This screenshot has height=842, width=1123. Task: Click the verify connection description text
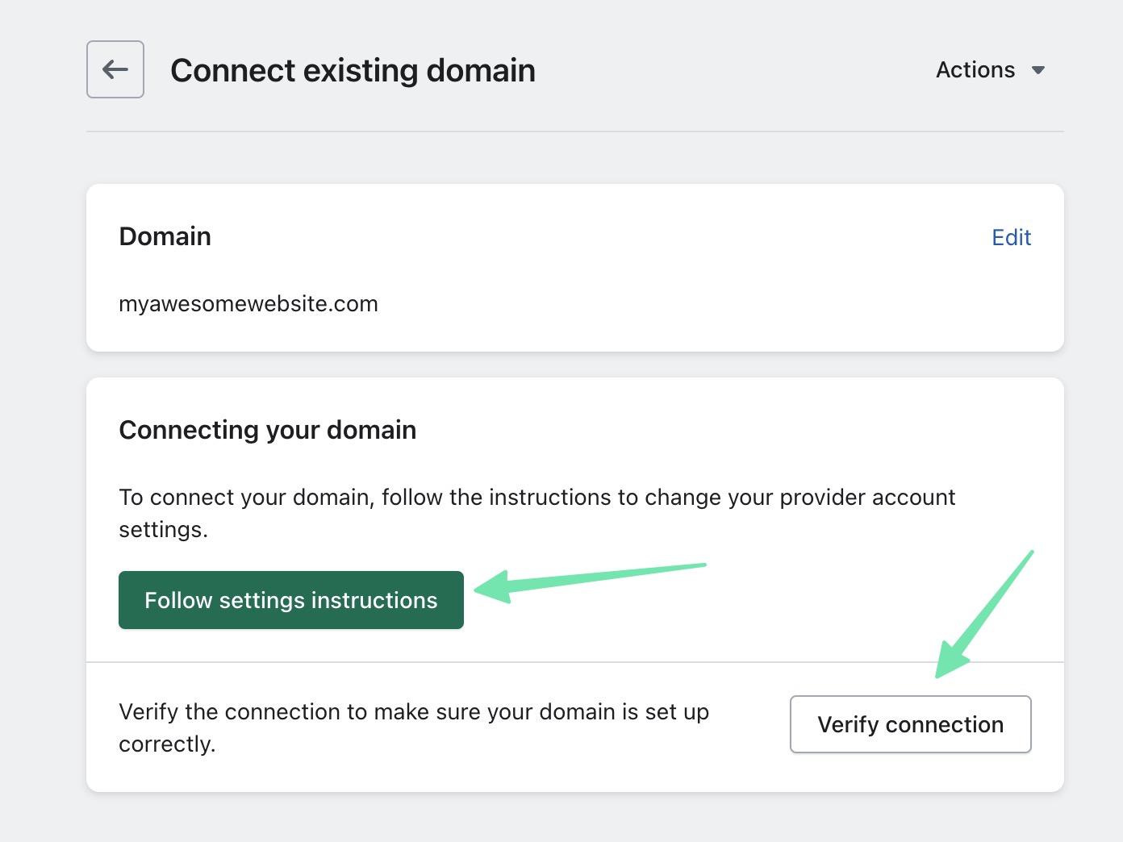414,727
